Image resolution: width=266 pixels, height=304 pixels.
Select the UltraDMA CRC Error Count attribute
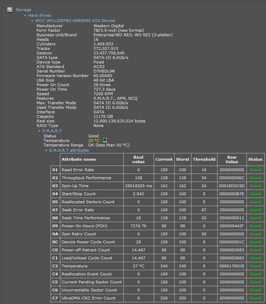pos(88,298)
